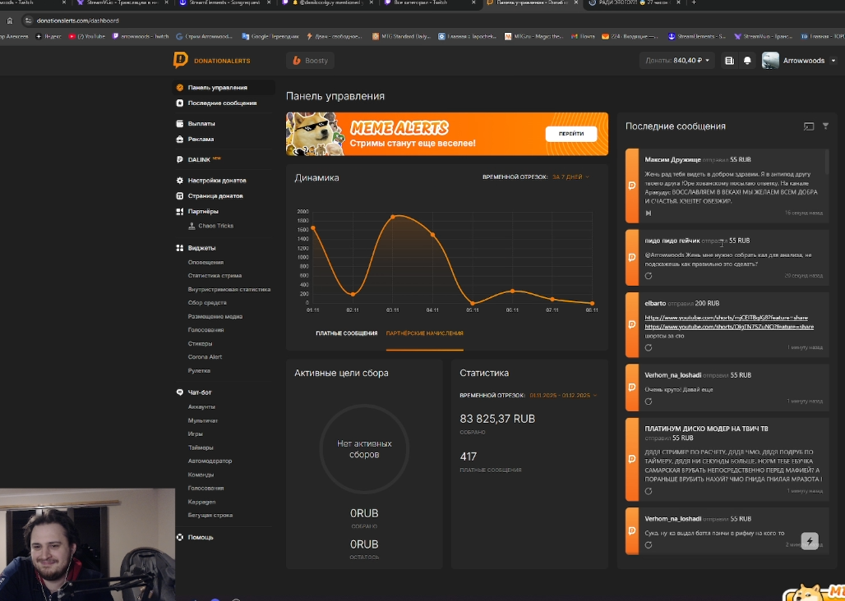Screen dimensions: 845x601
Task: Open the Размещение медиа widget
Action: pos(215,317)
